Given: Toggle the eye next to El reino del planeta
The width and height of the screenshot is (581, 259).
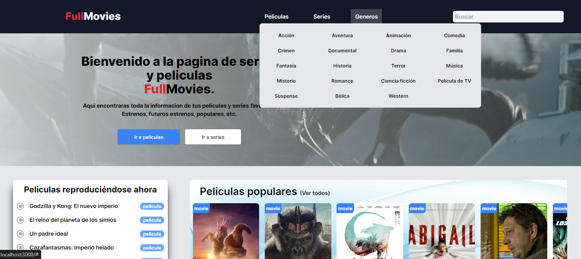Looking at the screenshot, I should [20, 220].
